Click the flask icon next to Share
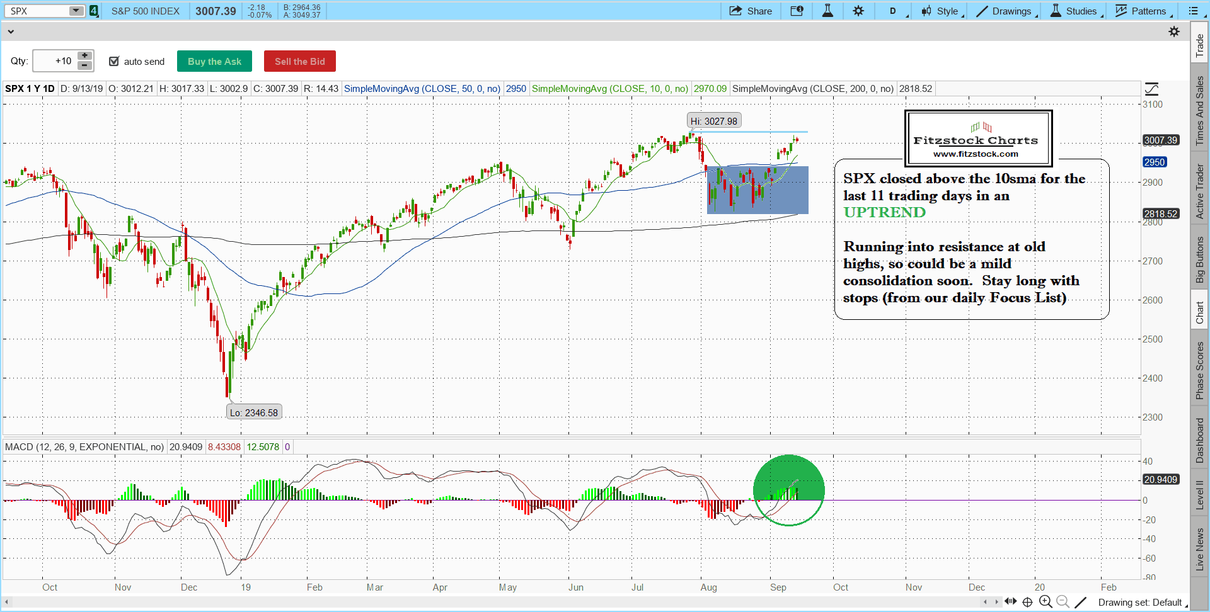This screenshot has width=1210, height=612. (x=827, y=11)
